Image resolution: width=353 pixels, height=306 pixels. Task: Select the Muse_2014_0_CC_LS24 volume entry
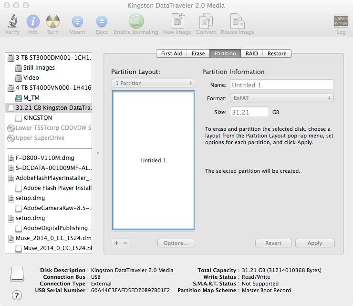(x=49, y=248)
